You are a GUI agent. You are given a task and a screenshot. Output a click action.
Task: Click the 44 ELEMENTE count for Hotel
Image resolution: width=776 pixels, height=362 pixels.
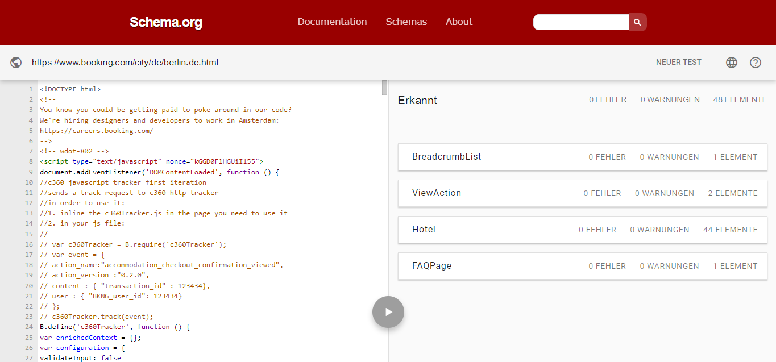(731, 230)
